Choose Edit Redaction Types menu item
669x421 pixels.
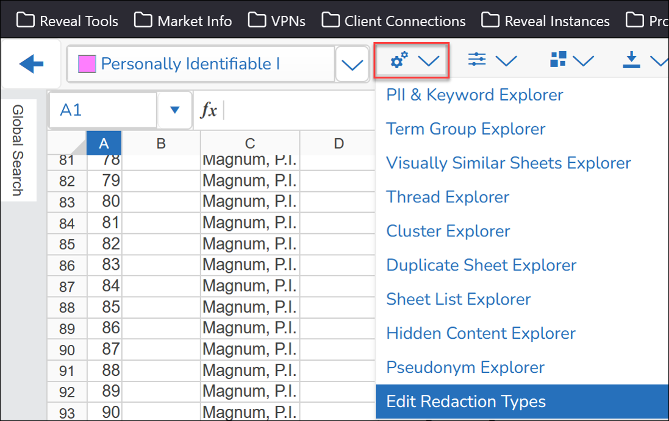(522, 402)
